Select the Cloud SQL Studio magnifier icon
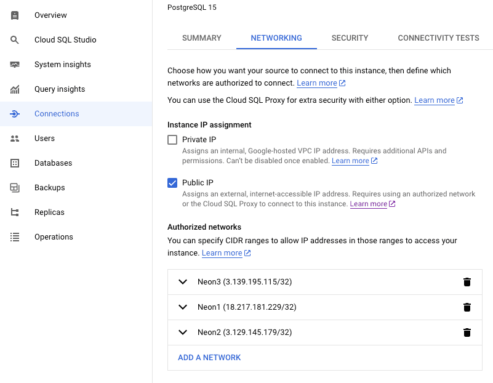Image resolution: width=493 pixels, height=383 pixels. tap(15, 39)
